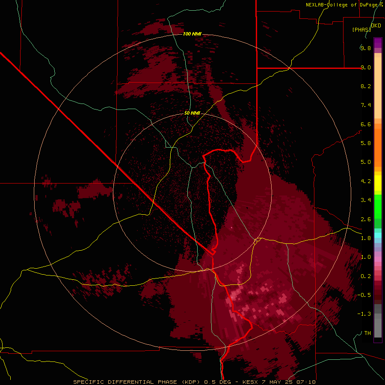The height and width of the screenshot is (385, 385).
Task: Click the 5.8 value on the color scale
Action: [x=366, y=143]
